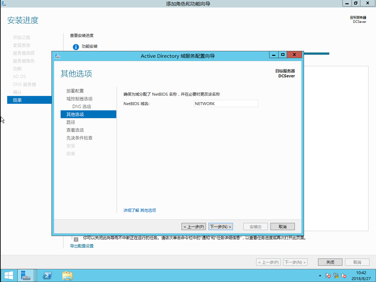Click 上一步(P) in the AD DS wizard
Screen dimensions: 376x282
(194, 227)
